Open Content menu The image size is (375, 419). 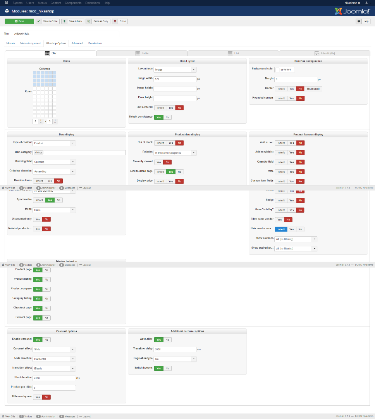coord(56,3)
